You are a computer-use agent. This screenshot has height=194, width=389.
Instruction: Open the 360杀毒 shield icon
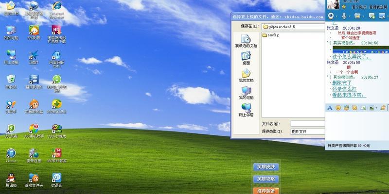click(11, 131)
